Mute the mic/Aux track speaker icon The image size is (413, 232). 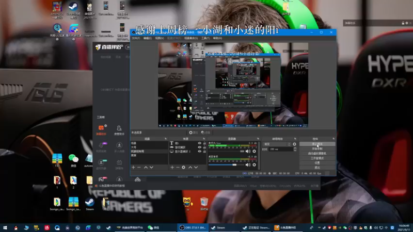pos(248,151)
